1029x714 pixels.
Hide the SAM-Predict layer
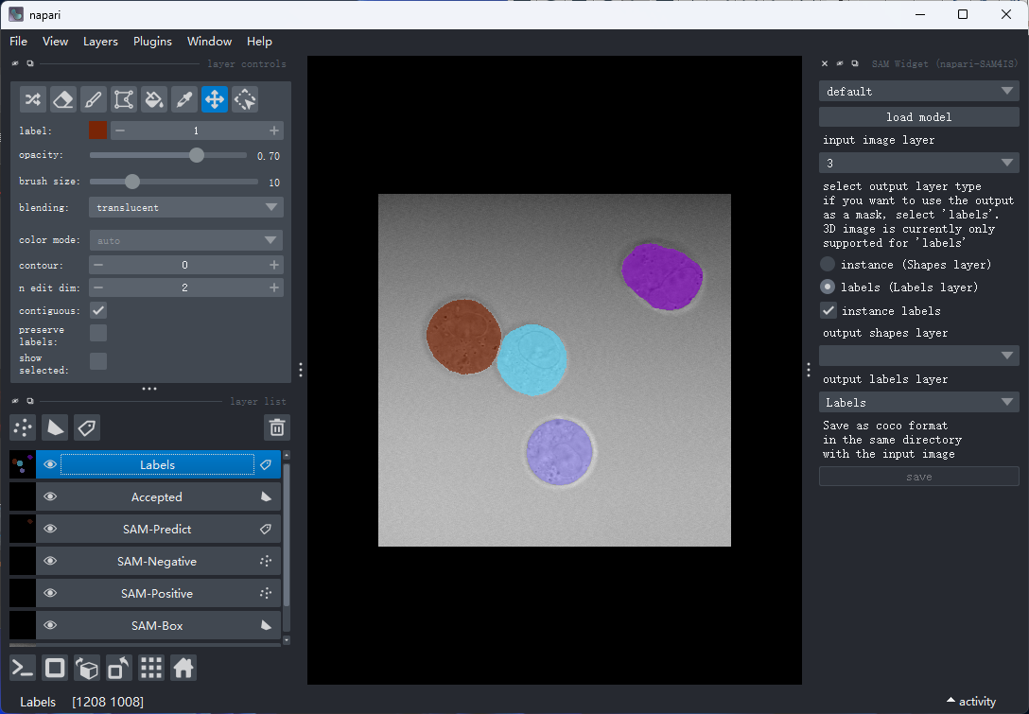(50, 529)
